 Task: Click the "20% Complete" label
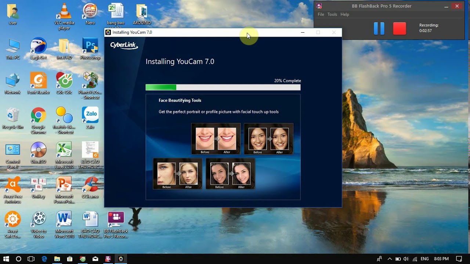[288, 81]
